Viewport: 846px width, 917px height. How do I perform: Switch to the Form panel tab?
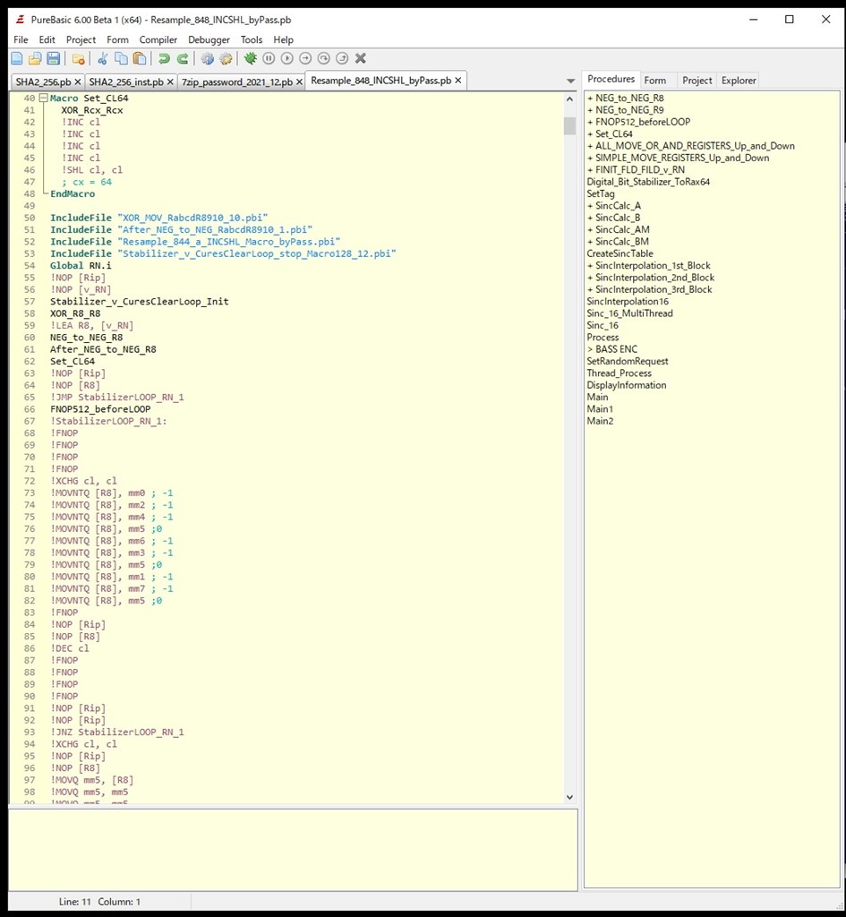pos(654,81)
